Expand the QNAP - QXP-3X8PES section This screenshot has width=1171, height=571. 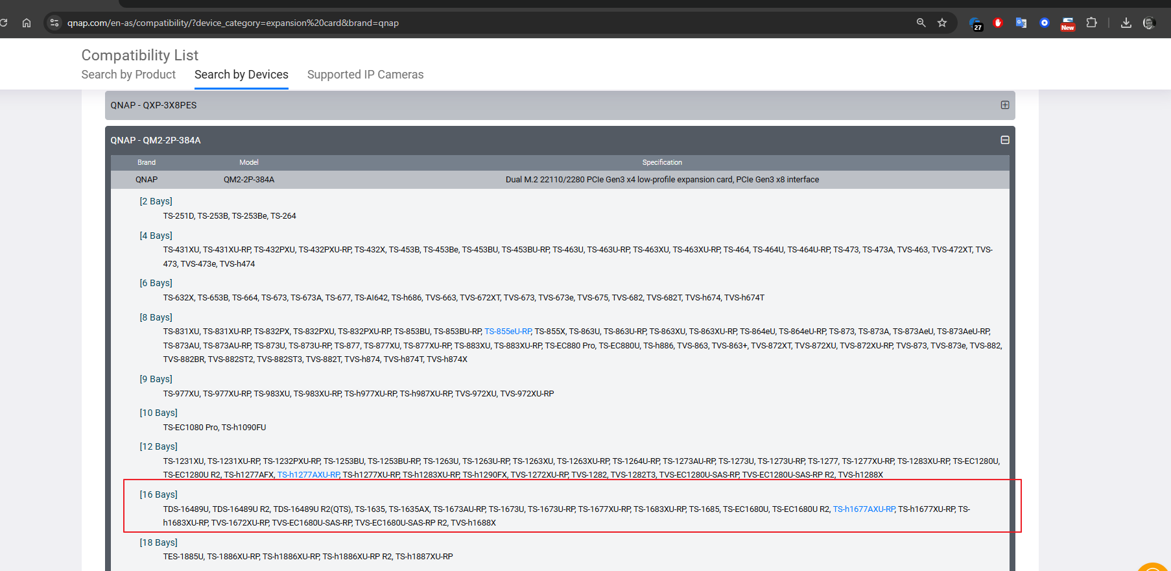pyautogui.click(x=1005, y=105)
